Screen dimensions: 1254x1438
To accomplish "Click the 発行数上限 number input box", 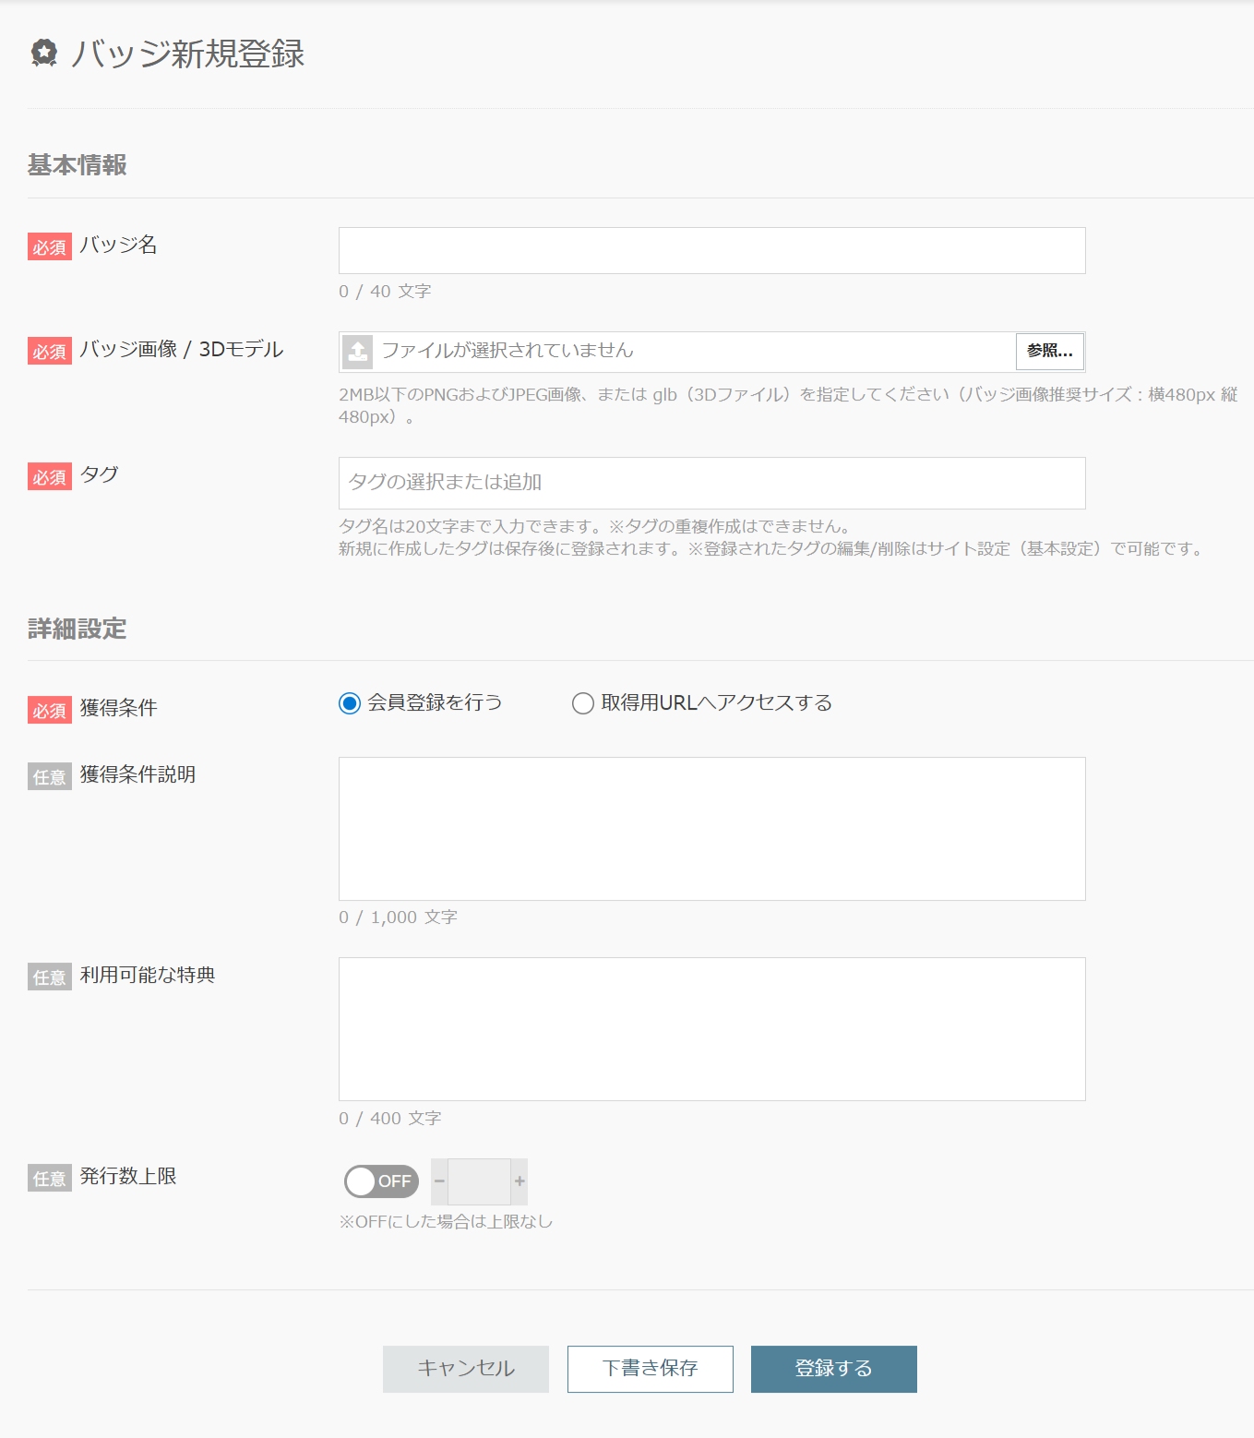I will click(479, 1181).
